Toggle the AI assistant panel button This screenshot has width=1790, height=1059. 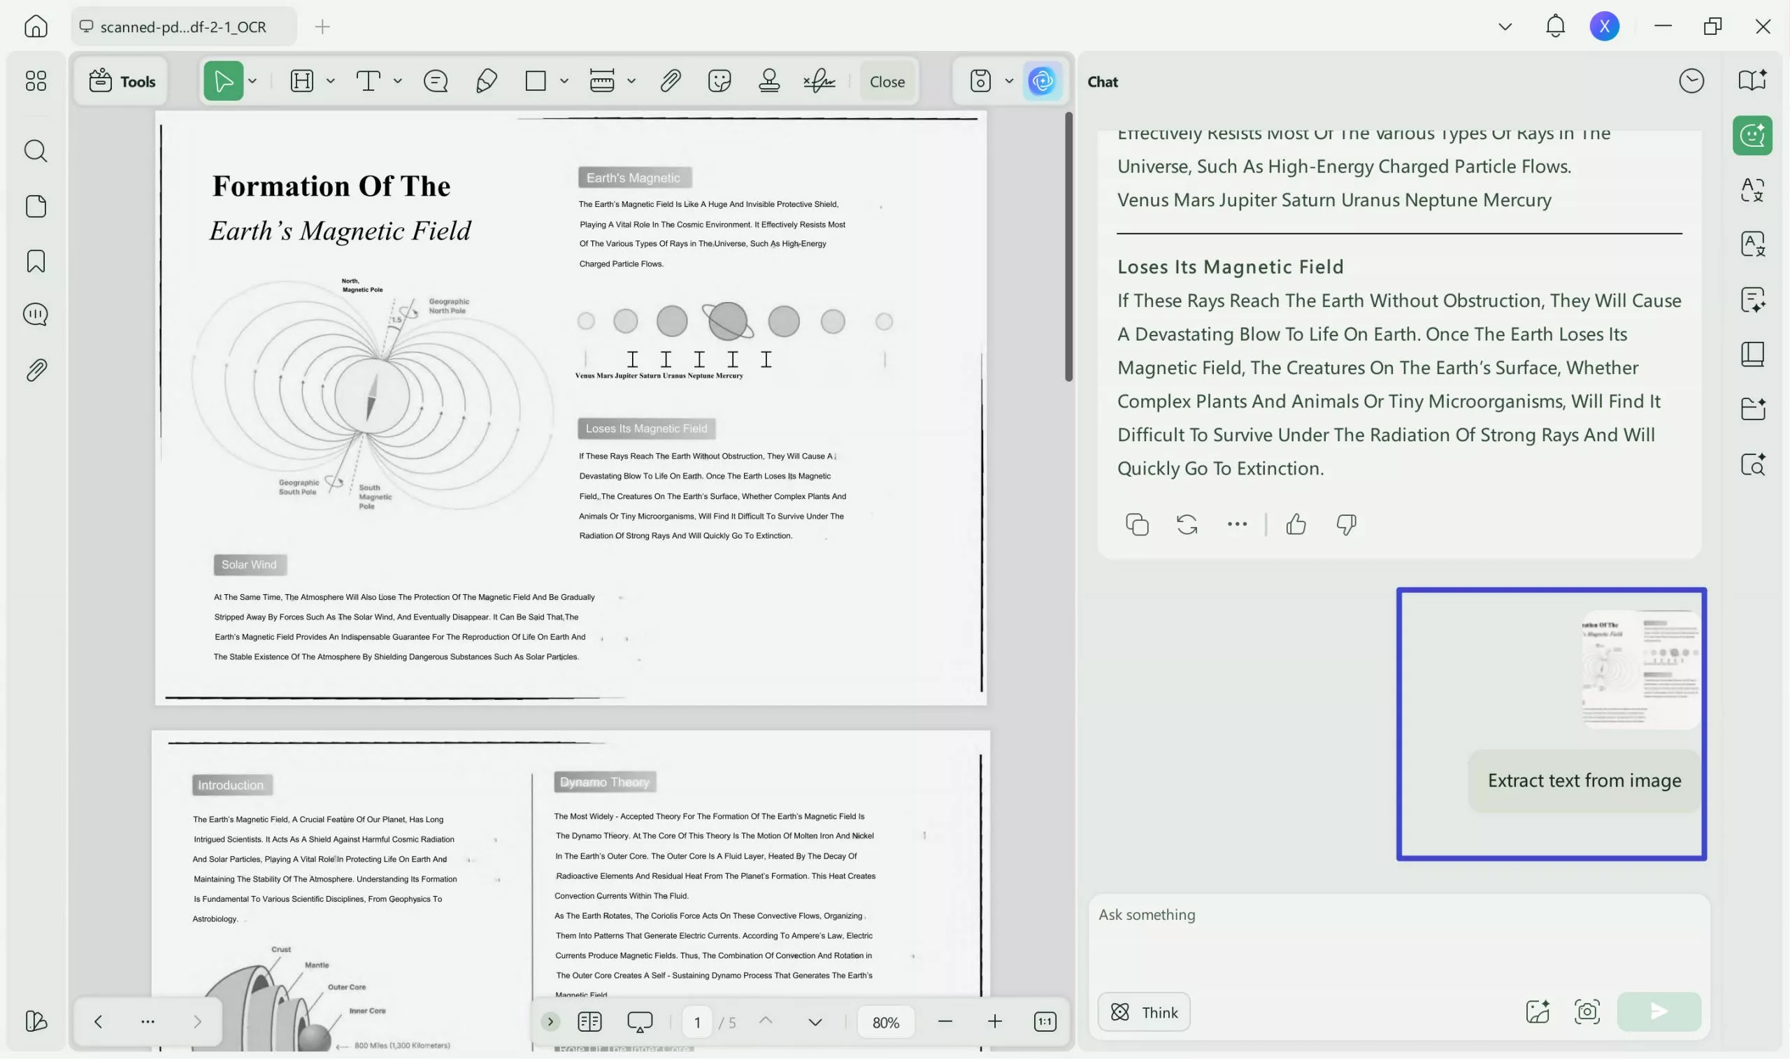click(1042, 80)
